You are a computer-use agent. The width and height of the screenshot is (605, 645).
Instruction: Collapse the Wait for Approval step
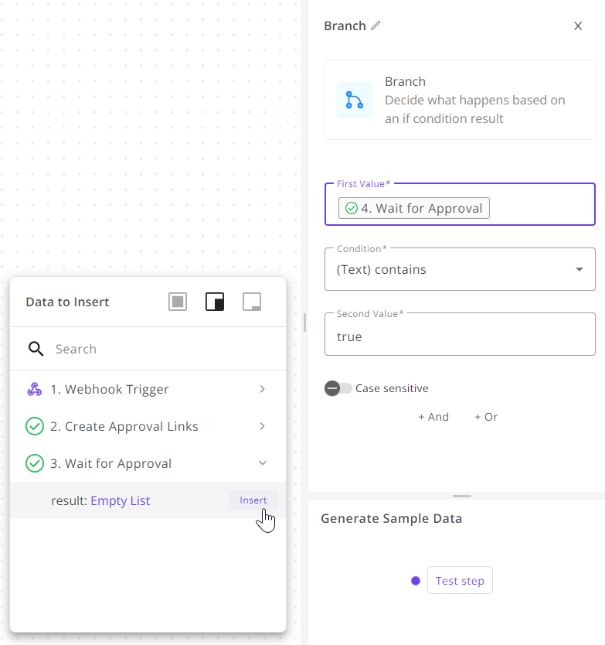point(262,462)
